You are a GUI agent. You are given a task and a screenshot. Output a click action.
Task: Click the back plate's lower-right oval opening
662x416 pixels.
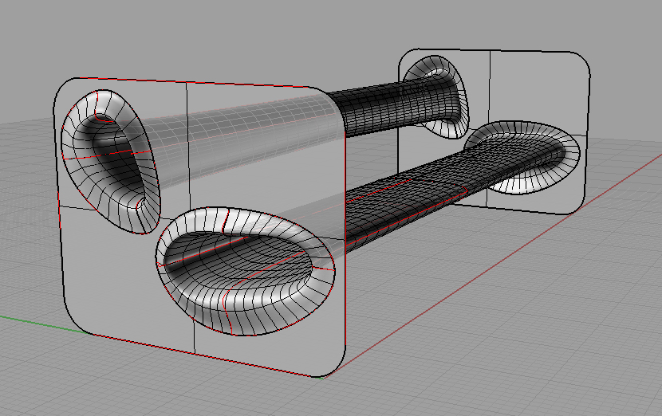pyautogui.click(x=522, y=155)
